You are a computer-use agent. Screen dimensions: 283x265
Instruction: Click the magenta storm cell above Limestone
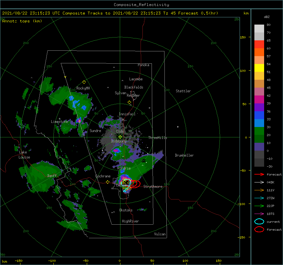(x=79, y=120)
